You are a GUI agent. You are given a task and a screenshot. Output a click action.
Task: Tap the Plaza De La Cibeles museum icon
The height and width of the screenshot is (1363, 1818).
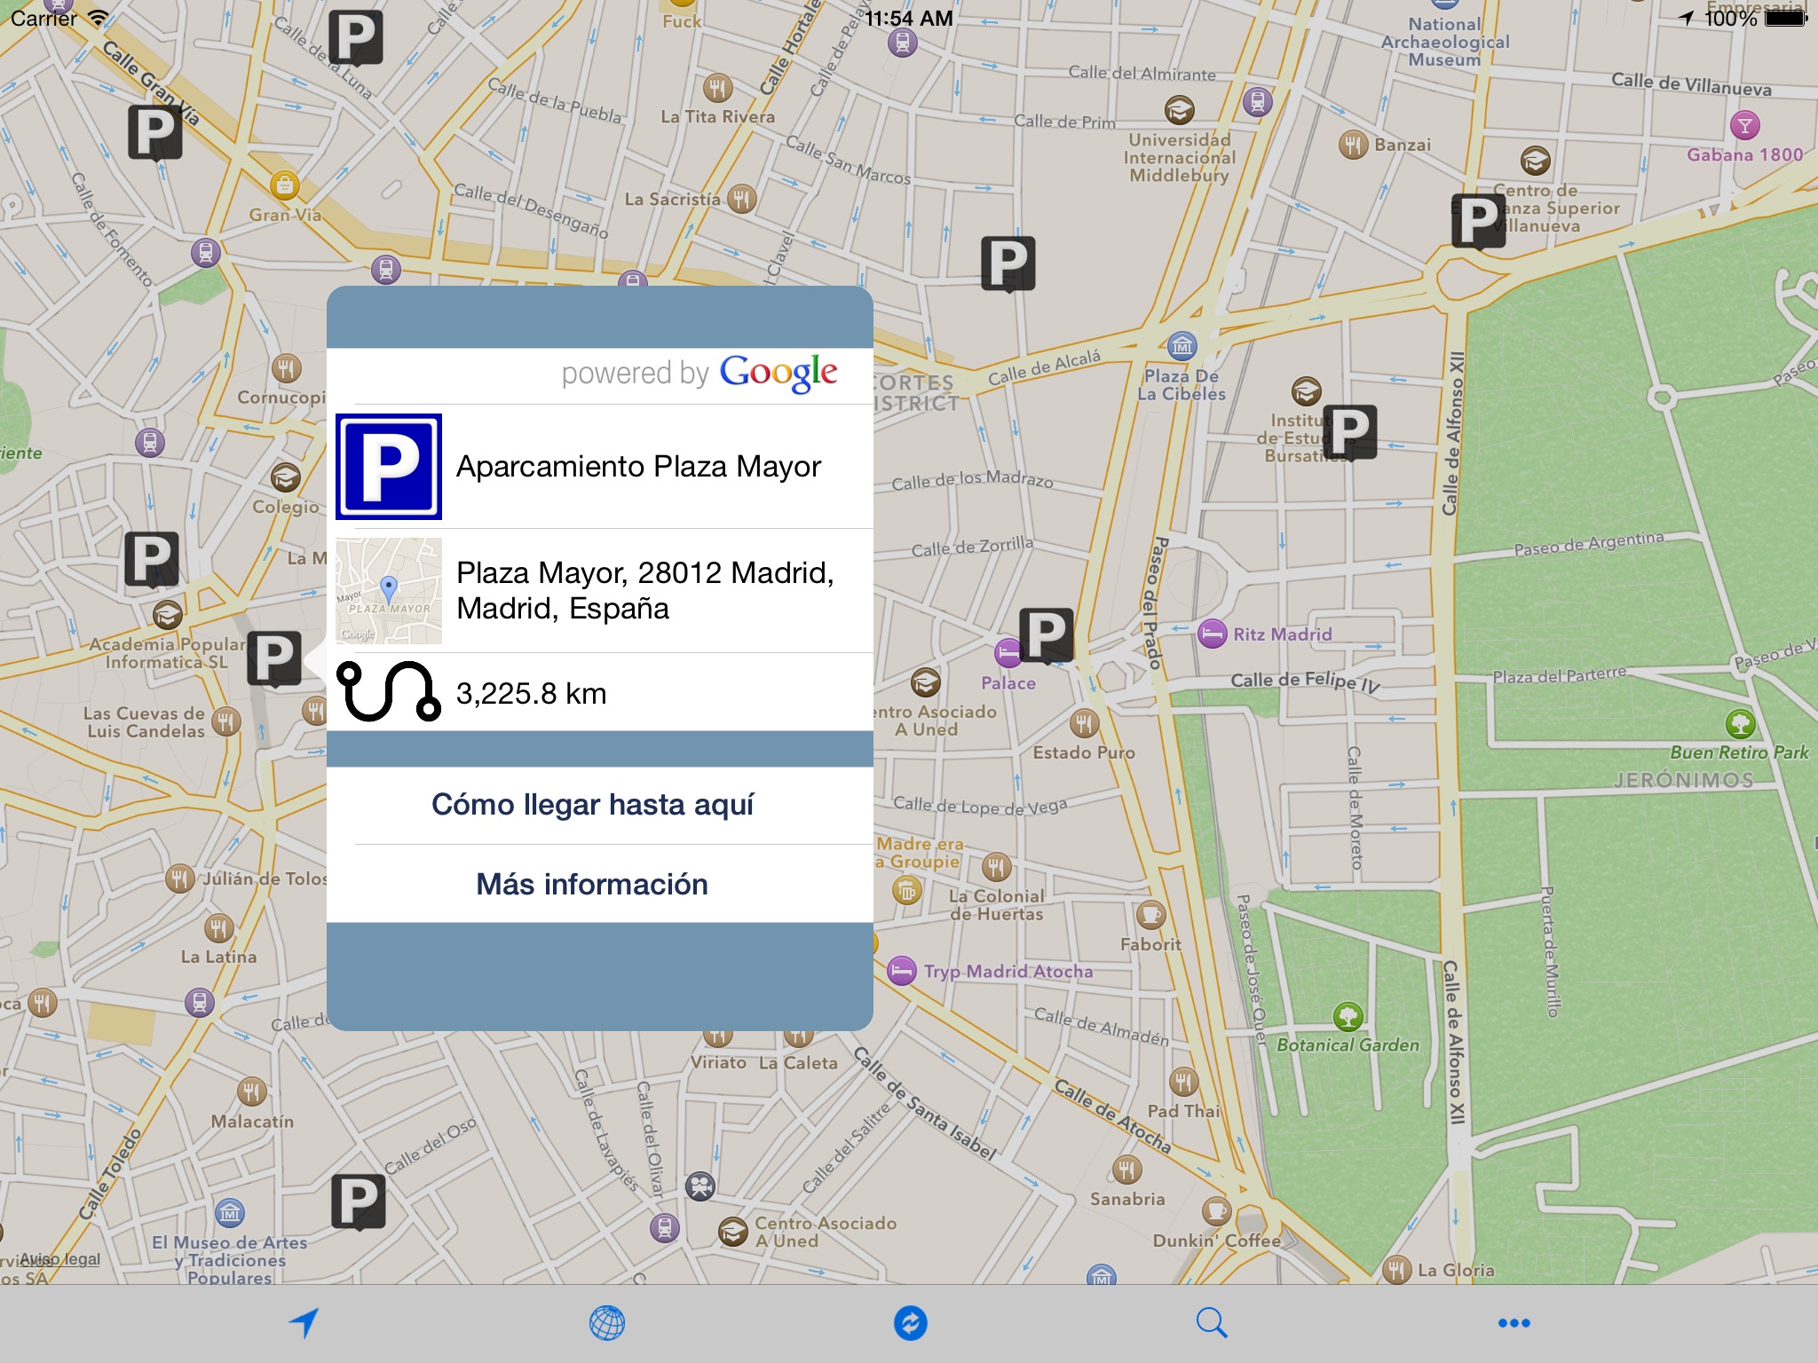(x=1182, y=347)
